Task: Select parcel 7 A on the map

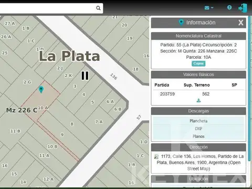Action: click(x=99, y=122)
